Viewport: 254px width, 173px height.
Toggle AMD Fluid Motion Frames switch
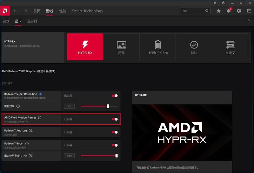pyautogui.click(x=115, y=119)
